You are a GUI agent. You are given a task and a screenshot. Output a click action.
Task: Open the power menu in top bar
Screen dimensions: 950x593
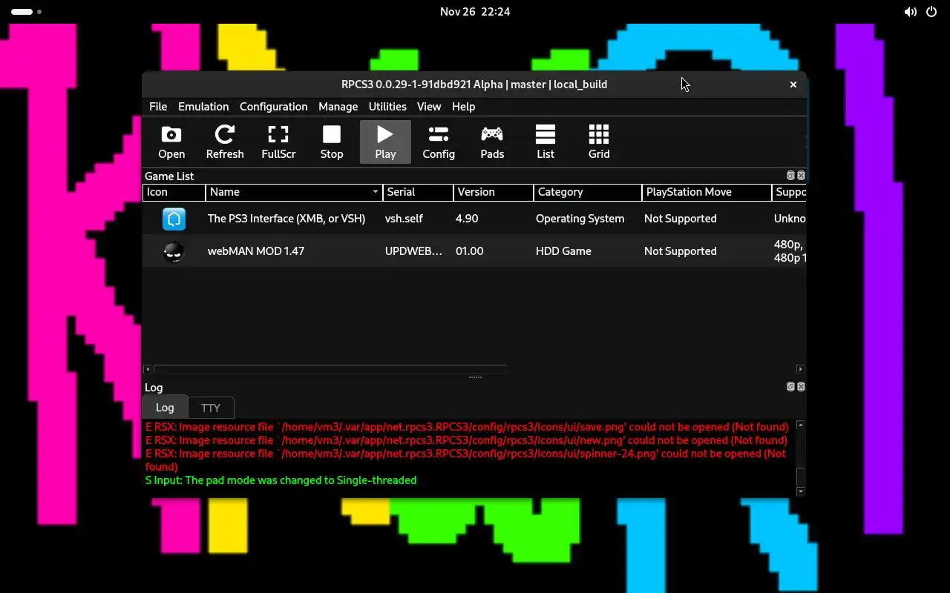(931, 12)
